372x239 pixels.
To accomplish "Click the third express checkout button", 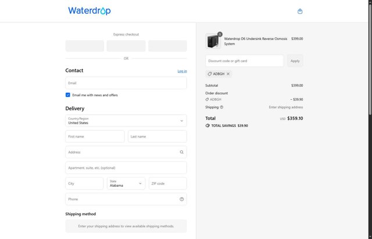I will pos(167,46).
